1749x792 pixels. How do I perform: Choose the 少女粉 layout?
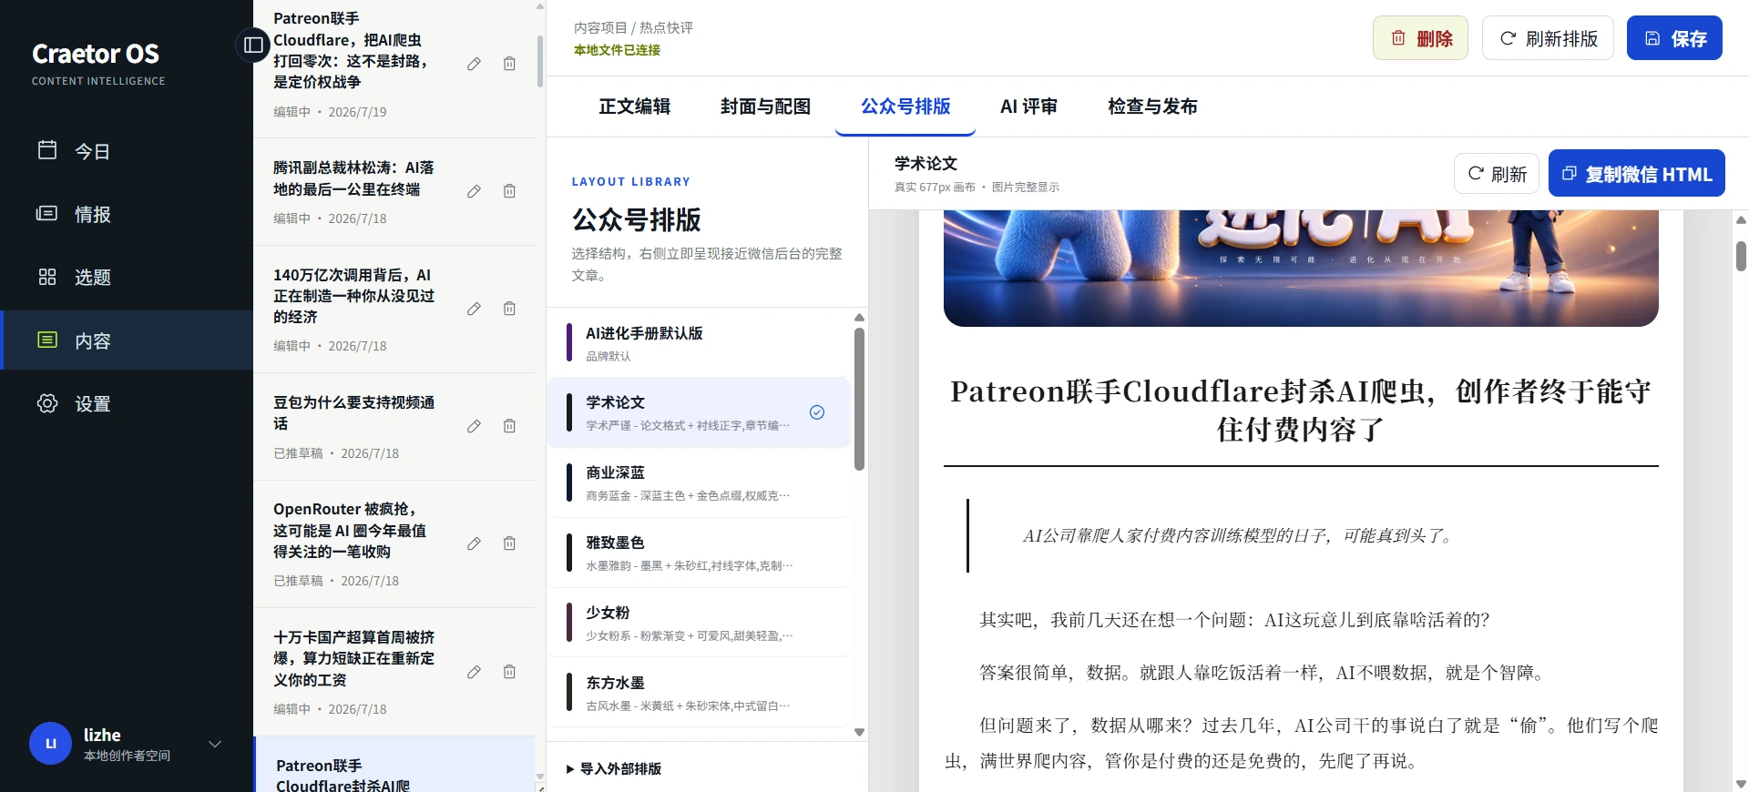699,623
